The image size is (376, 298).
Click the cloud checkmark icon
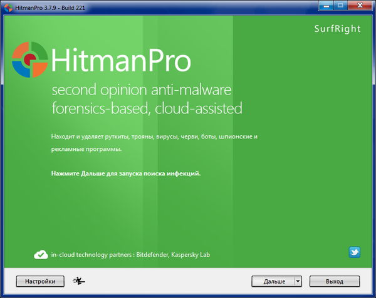pyautogui.click(x=41, y=254)
